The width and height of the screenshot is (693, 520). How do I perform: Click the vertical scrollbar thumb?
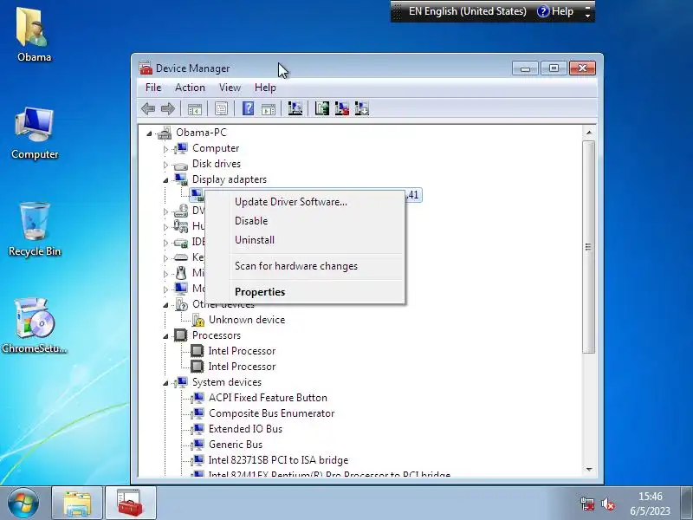pyautogui.click(x=588, y=247)
